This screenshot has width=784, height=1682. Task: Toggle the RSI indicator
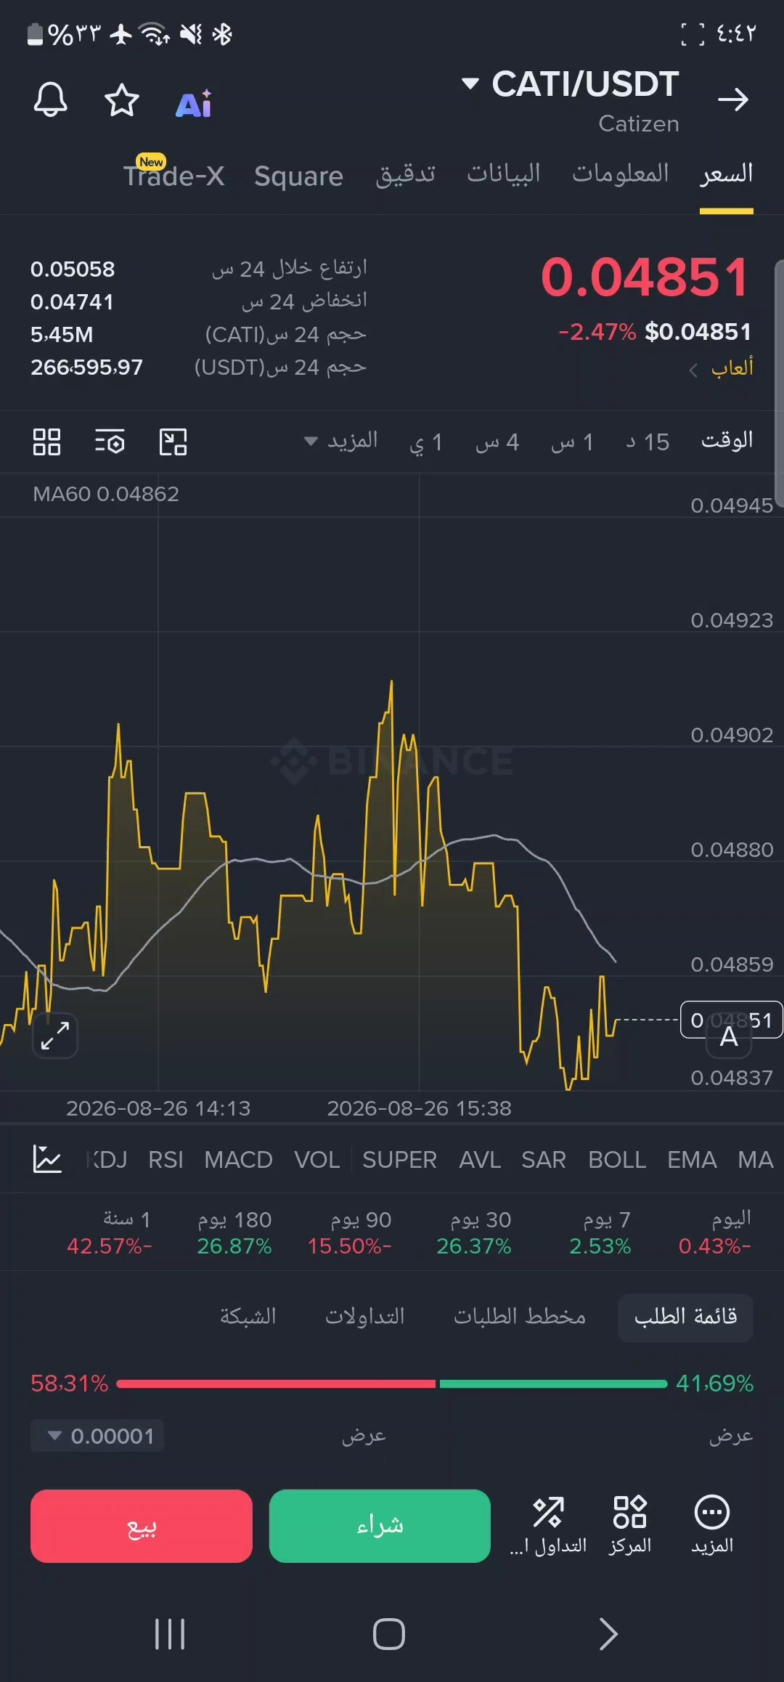click(x=166, y=1160)
